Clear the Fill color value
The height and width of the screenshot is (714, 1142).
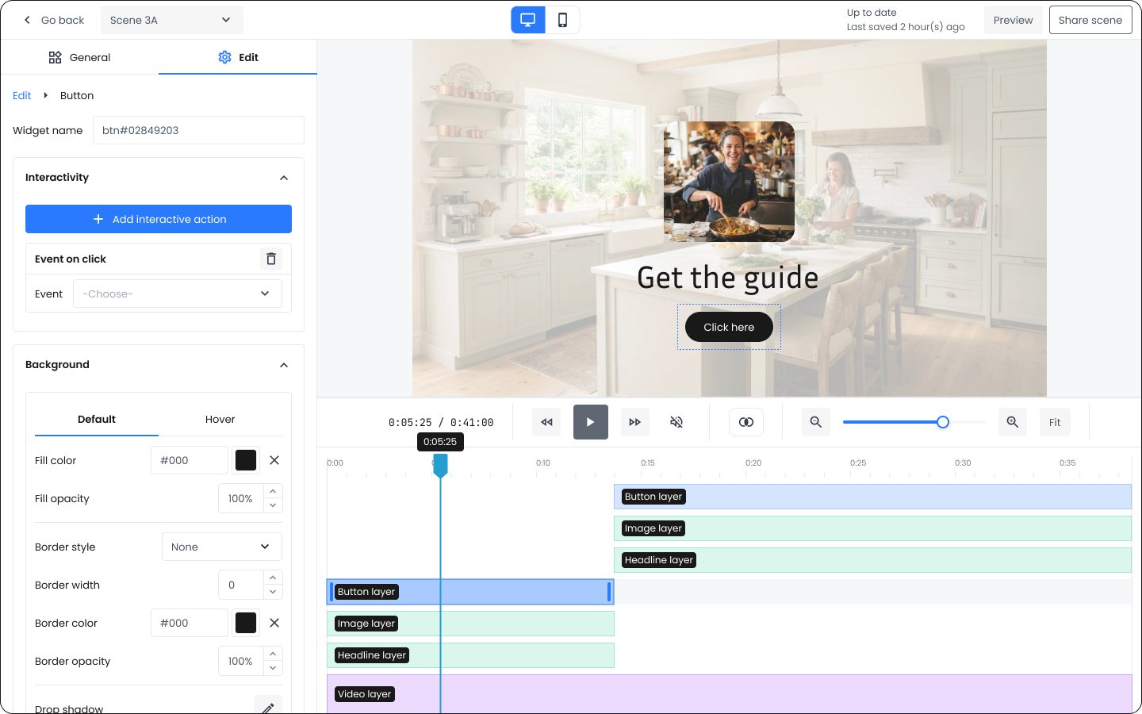coord(274,460)
